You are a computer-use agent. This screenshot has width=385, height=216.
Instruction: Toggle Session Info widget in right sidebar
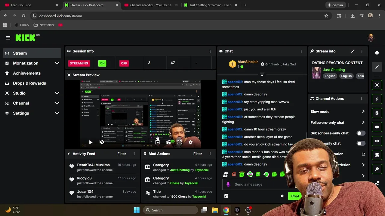377,141
